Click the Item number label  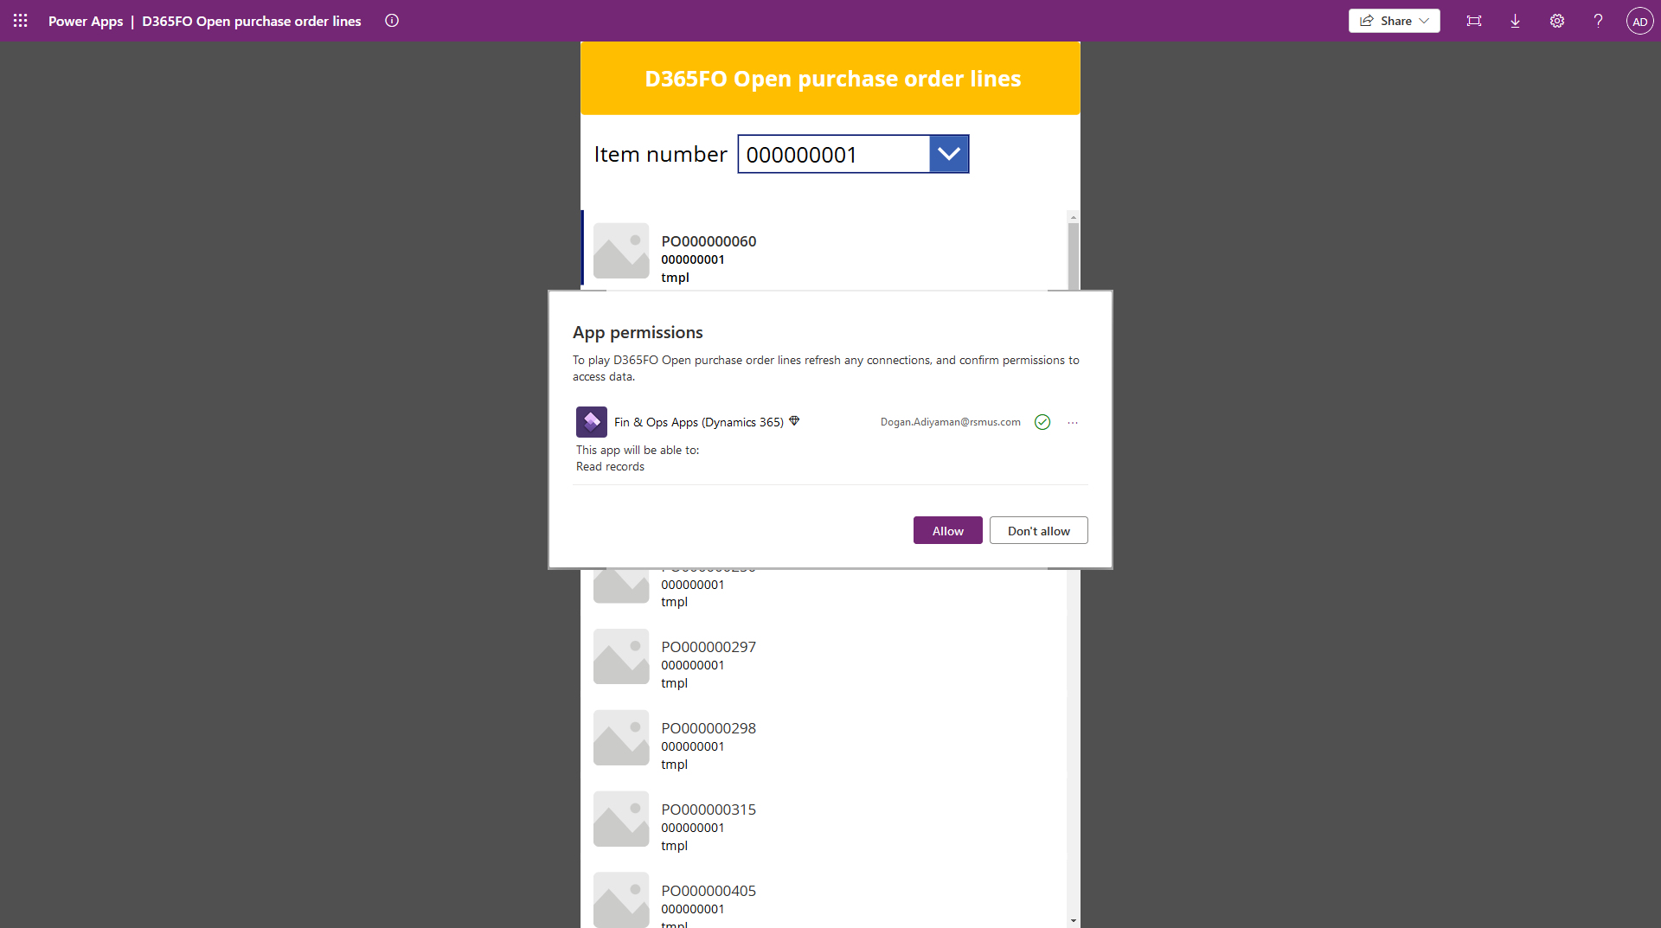pyautogui.click(x=660, y=154)
